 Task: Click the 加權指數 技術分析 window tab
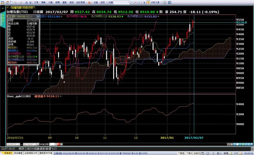click(21, 7)
